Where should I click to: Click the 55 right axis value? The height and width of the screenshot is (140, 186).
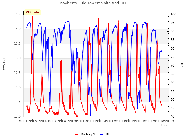point(172,91)
